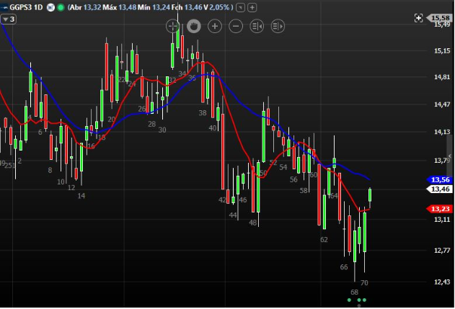Click the 13,11 price axis label
The image size is (455, 309).
(442, 220)
